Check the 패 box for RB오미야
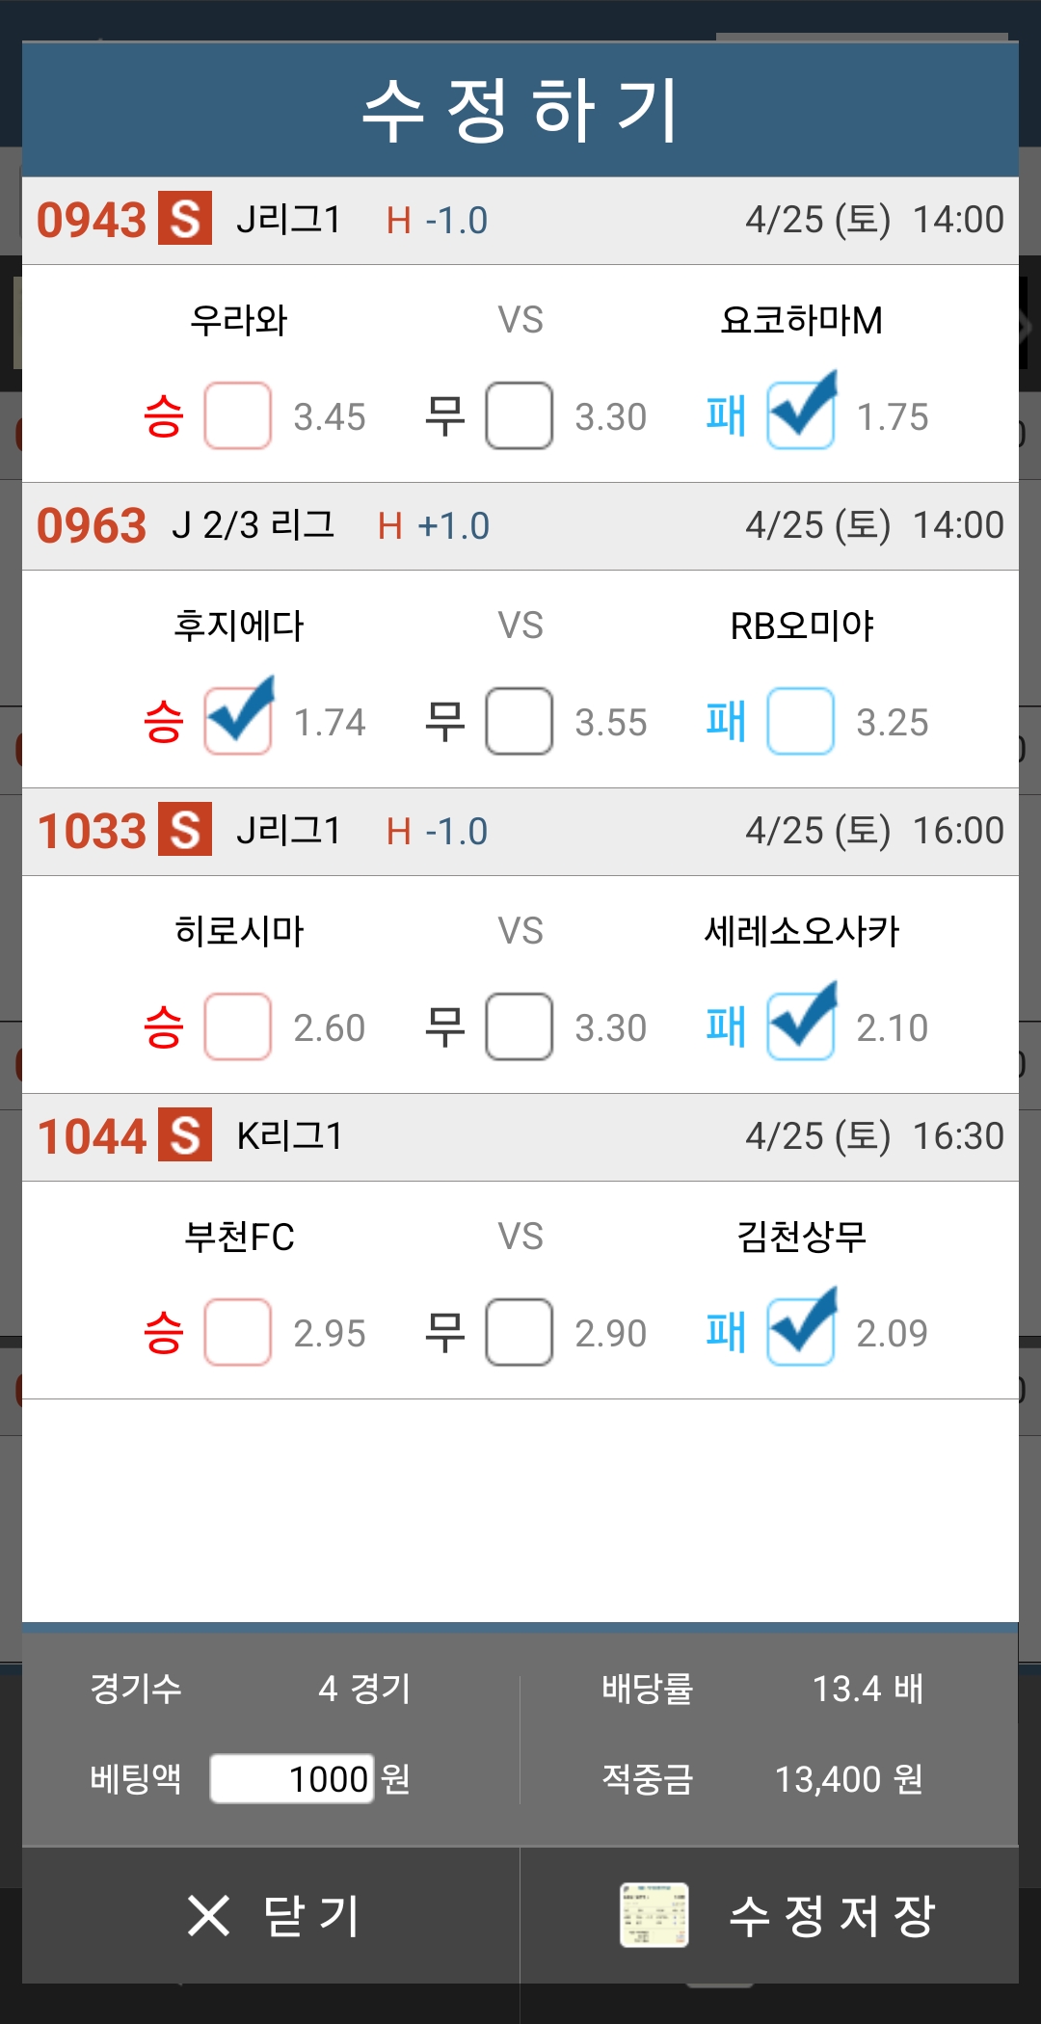Image resolution: width=1041 pixels, height=2024 pixels. 800,721
